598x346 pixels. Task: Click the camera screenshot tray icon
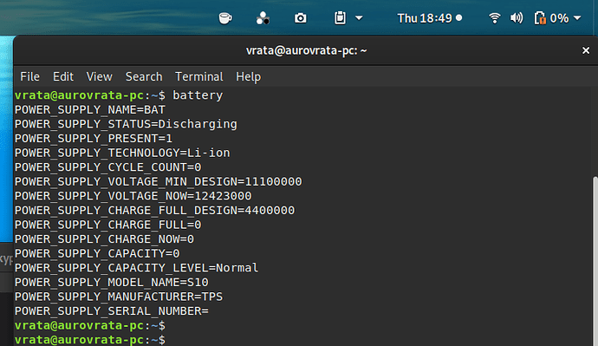(x=301, y=18)
